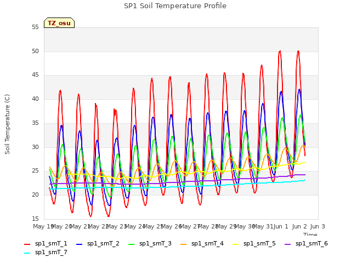The height and width of the screenshot is (263, 351).
Task: Click the chart title SP1 Soil Temperature Profile
Action: coord(175,6)
